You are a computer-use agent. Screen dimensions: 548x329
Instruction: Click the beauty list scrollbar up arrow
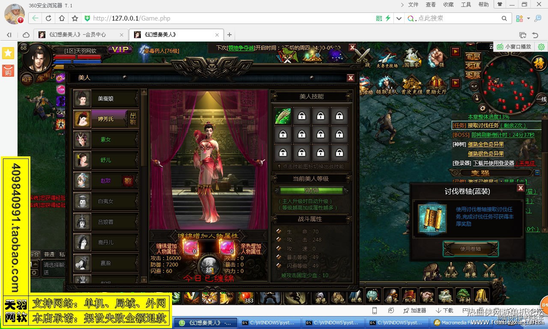[x=144, y=92]
